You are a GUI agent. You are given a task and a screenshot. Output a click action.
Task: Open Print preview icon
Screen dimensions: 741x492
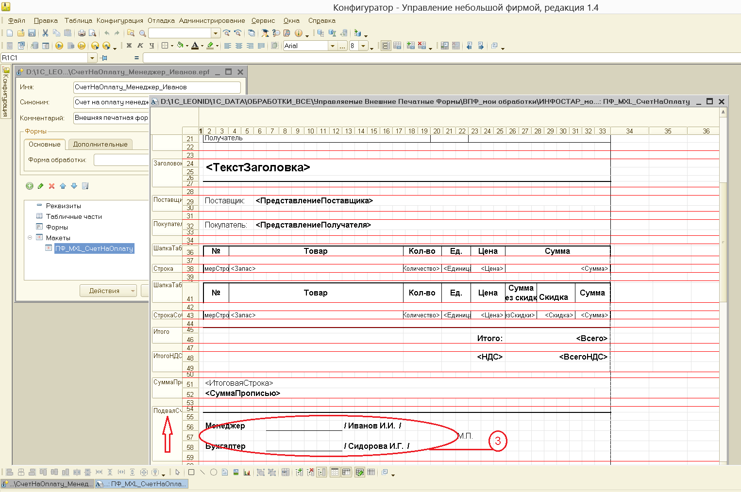(92, 33)
